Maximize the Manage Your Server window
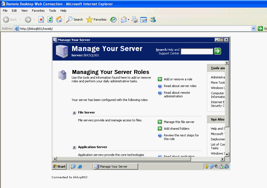 pyautogui.click(x=221, y=40)
